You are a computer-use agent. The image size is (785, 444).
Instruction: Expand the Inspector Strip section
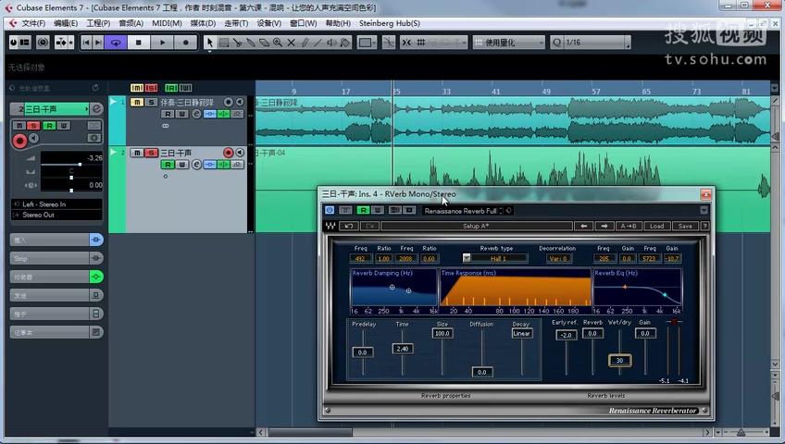click(x=56, y=258)
